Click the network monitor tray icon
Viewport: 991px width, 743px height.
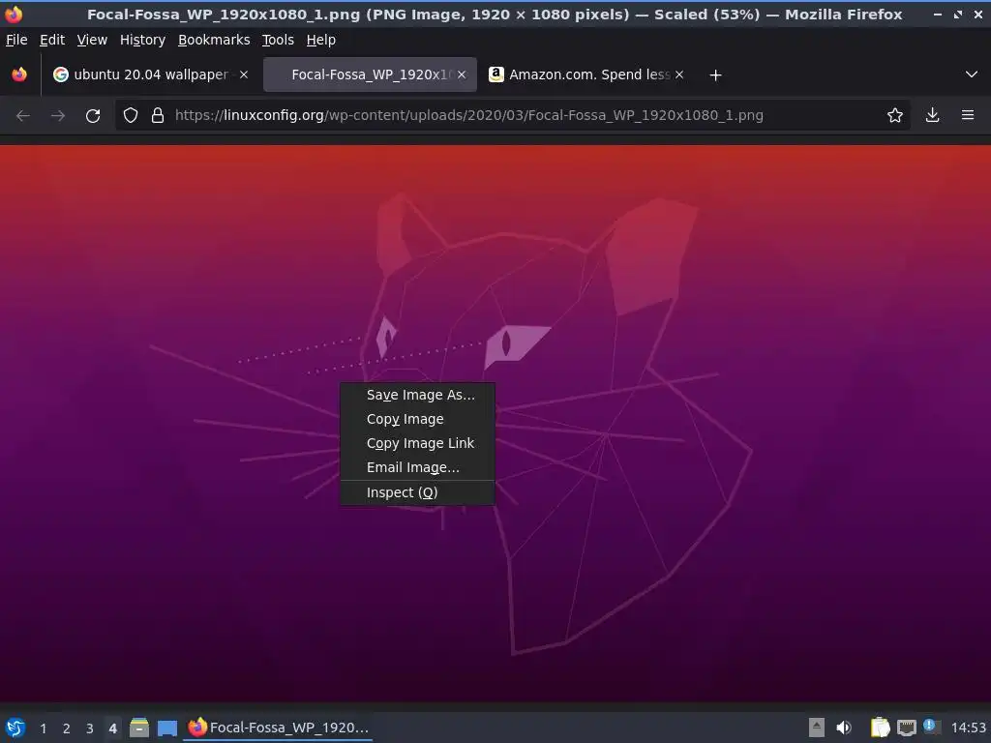pos(906,728)
